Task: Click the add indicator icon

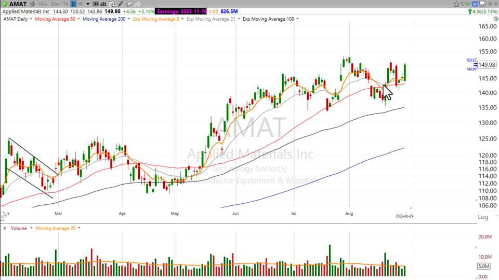Action: tap(112, 4)
